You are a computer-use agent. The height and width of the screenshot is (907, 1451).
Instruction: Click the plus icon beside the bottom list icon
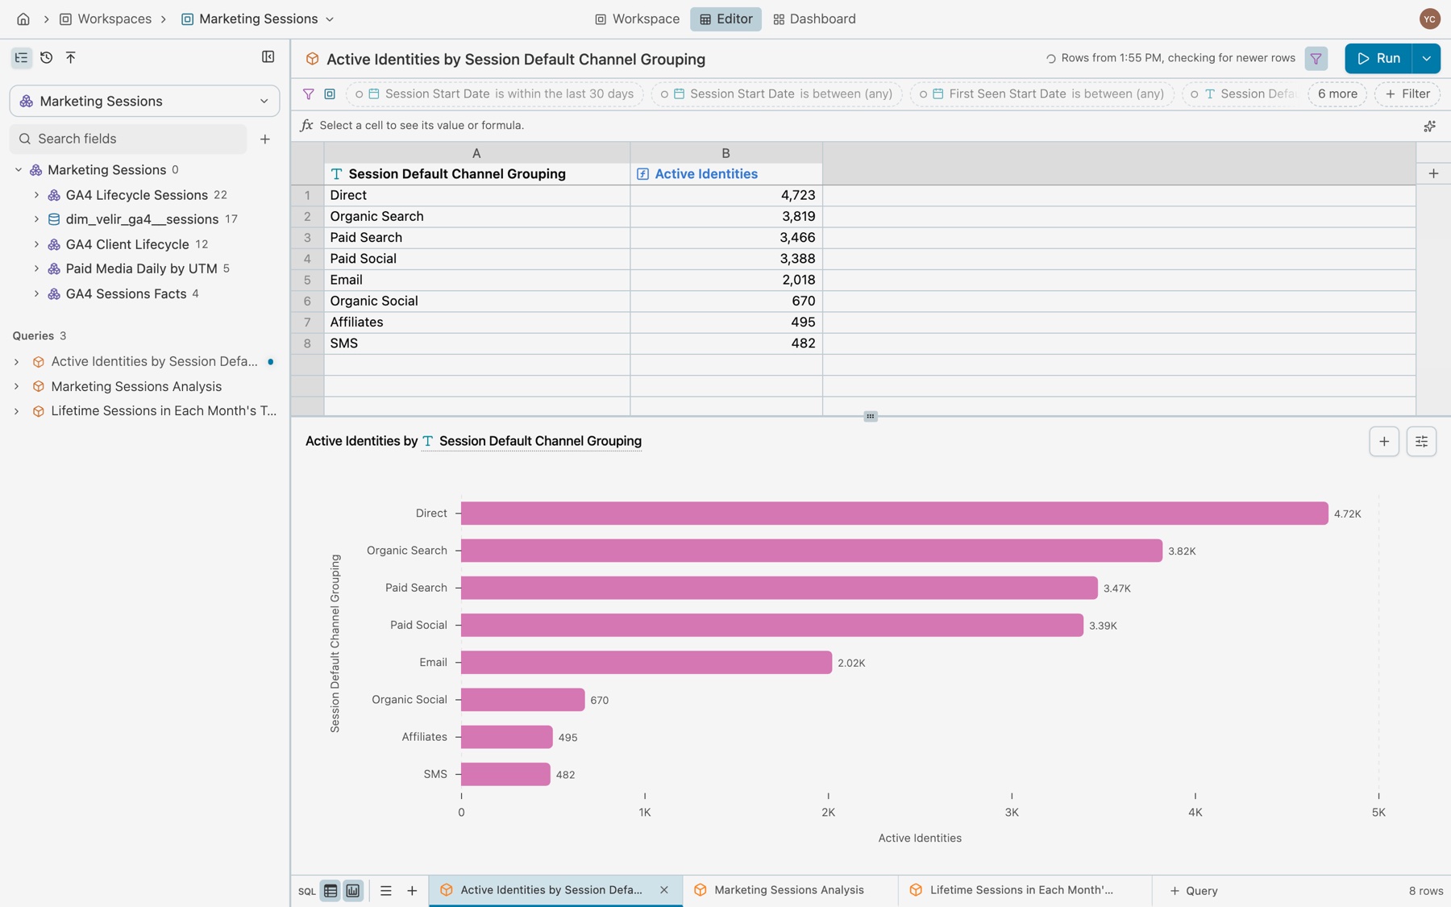point(412,891)
